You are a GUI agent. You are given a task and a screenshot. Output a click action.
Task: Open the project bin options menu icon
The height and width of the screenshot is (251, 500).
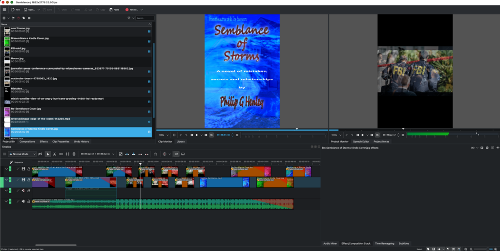tap(29, 18)
